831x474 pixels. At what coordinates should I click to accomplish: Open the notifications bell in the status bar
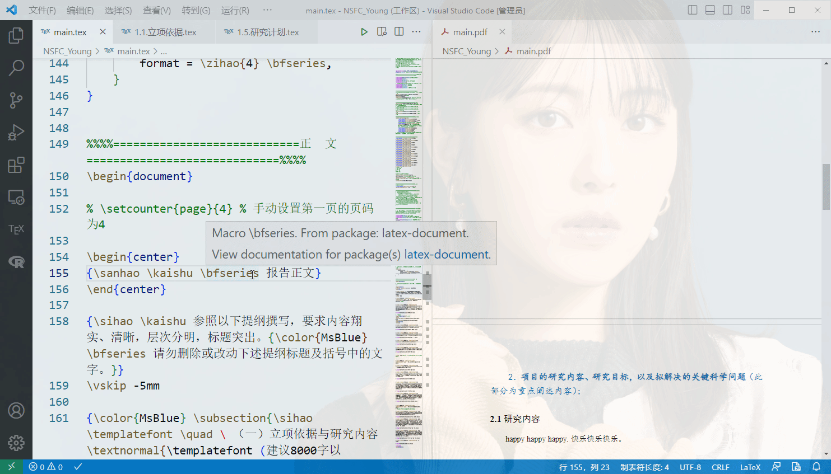point(817,467)
